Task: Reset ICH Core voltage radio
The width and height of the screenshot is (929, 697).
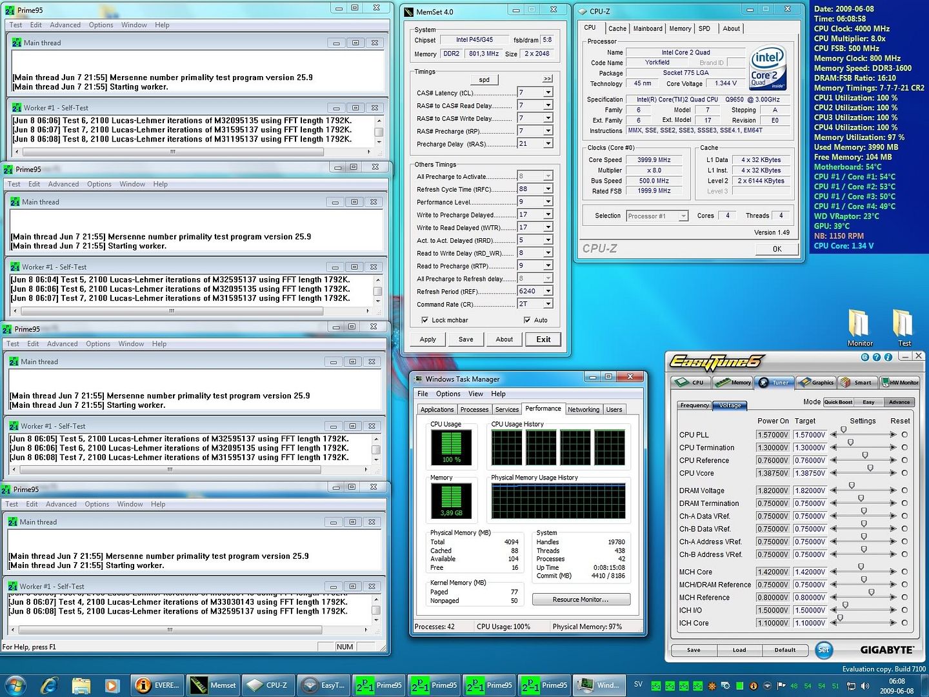Action: click(x=904, y=623)
